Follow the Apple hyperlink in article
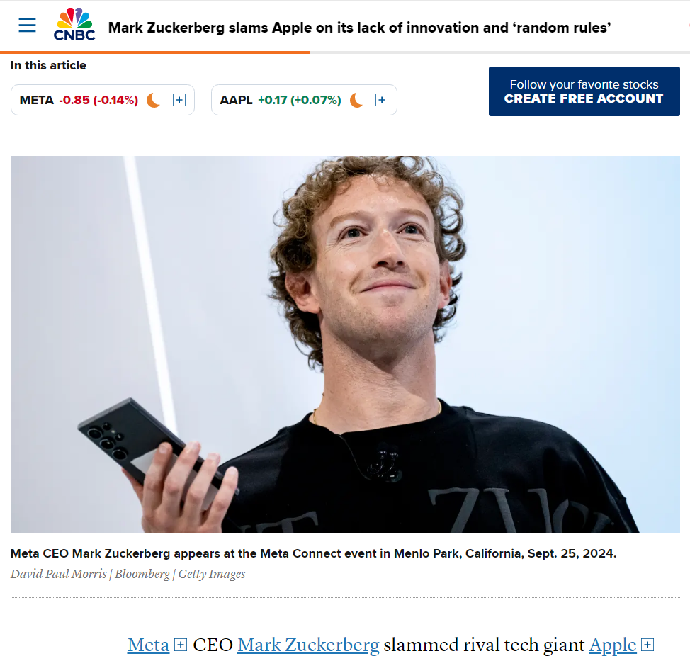 pos(613,645)
